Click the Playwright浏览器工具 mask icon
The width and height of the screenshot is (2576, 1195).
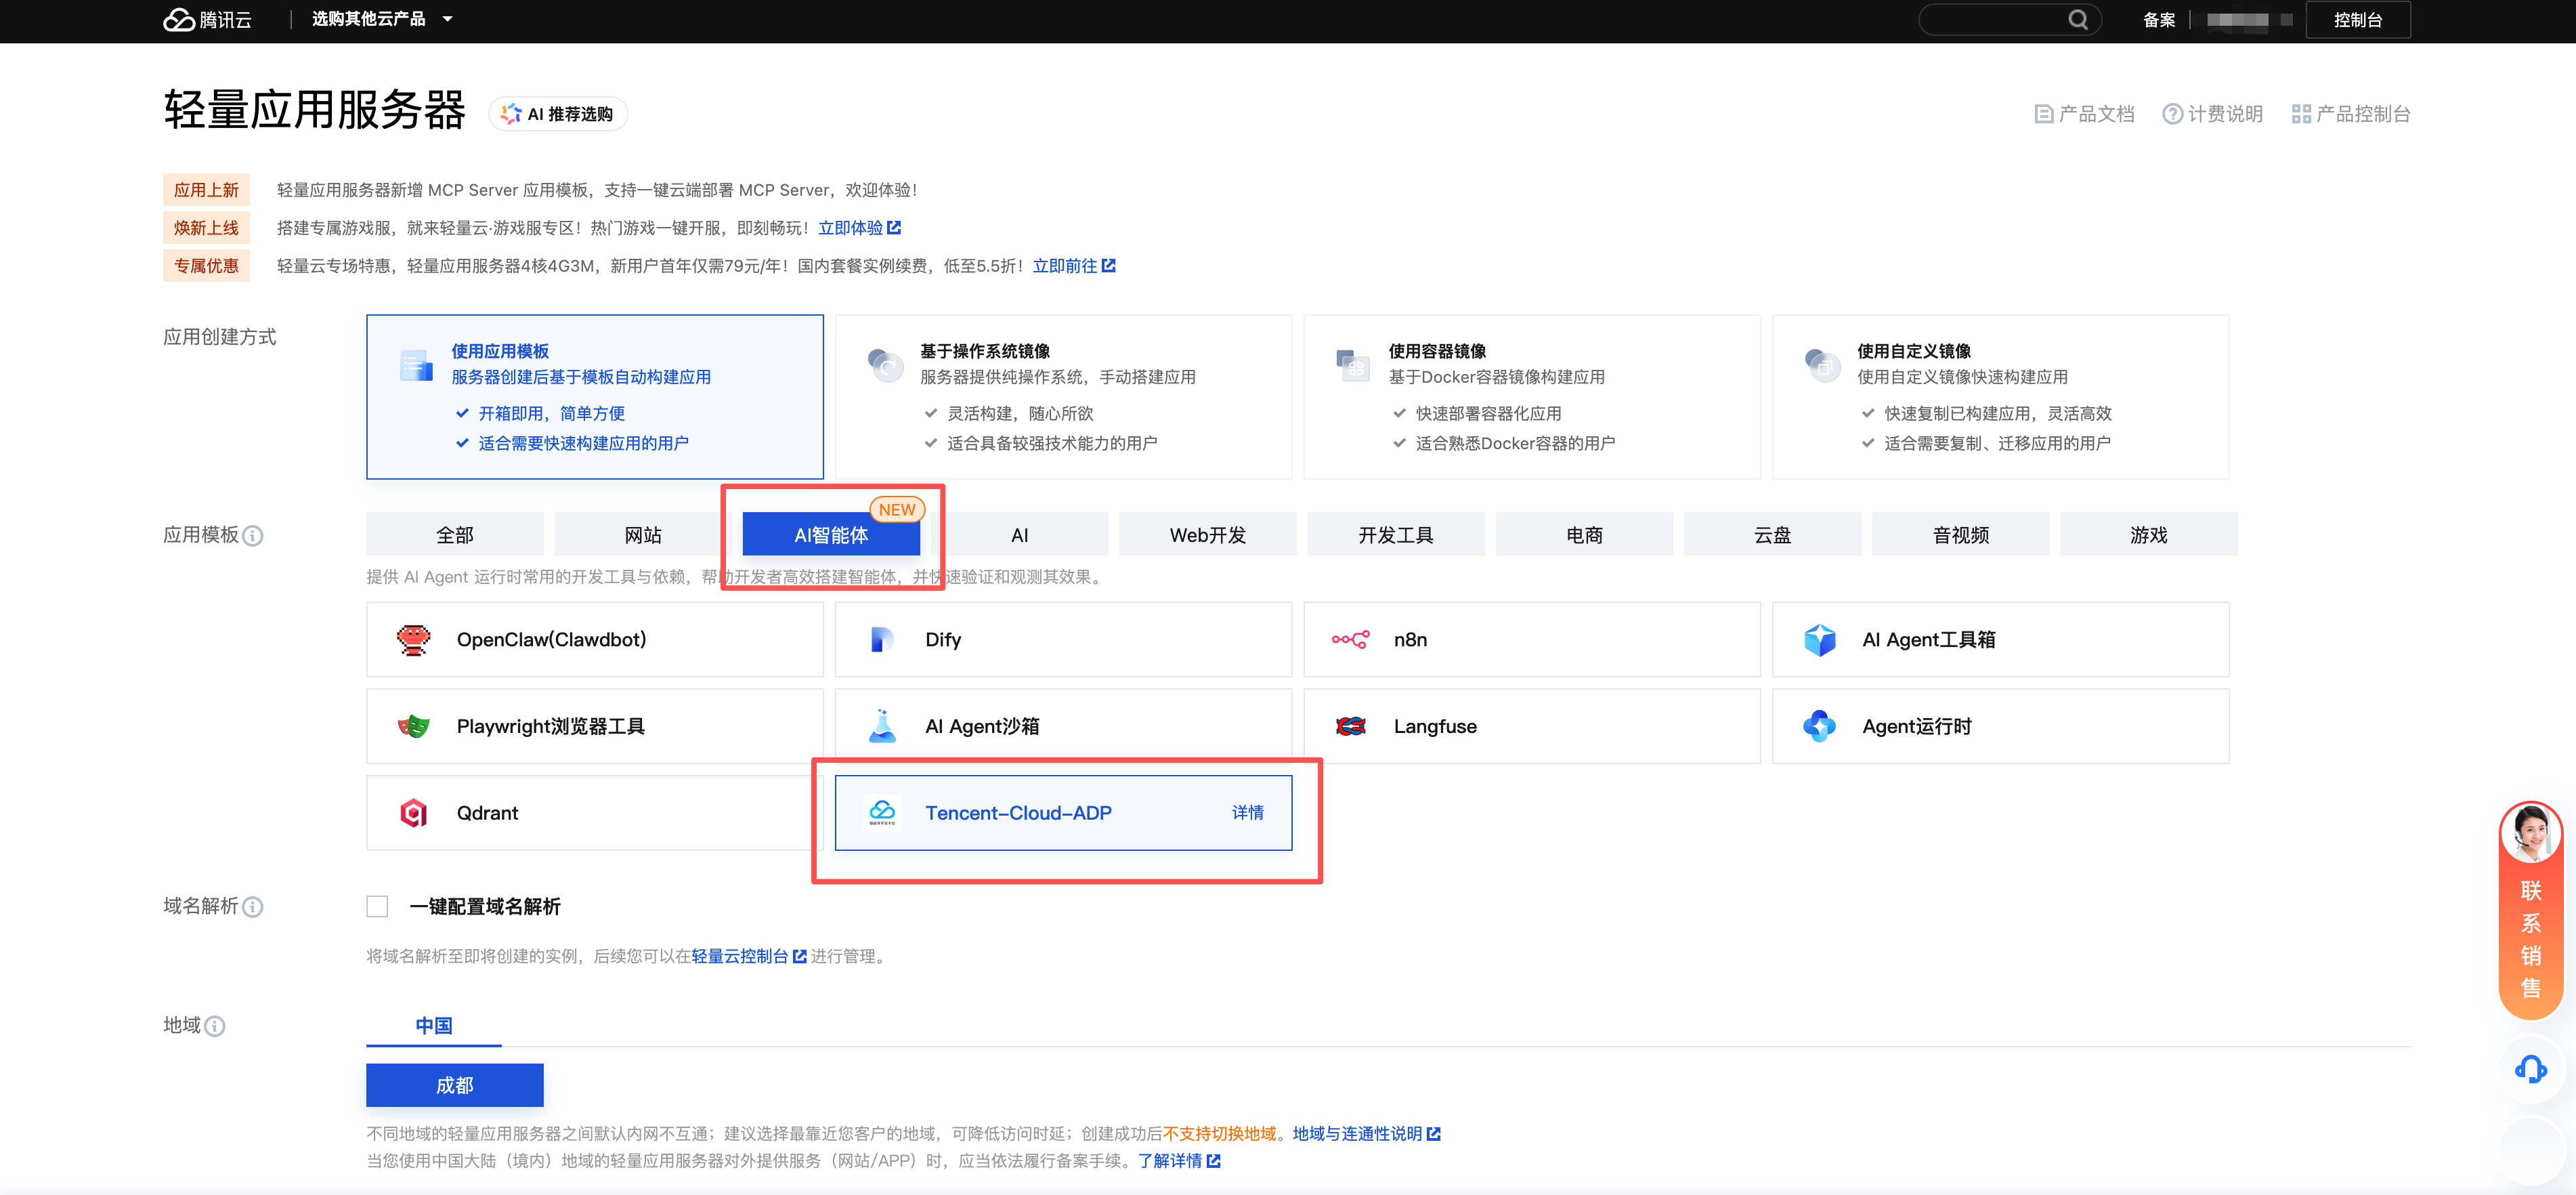(413, 727)
